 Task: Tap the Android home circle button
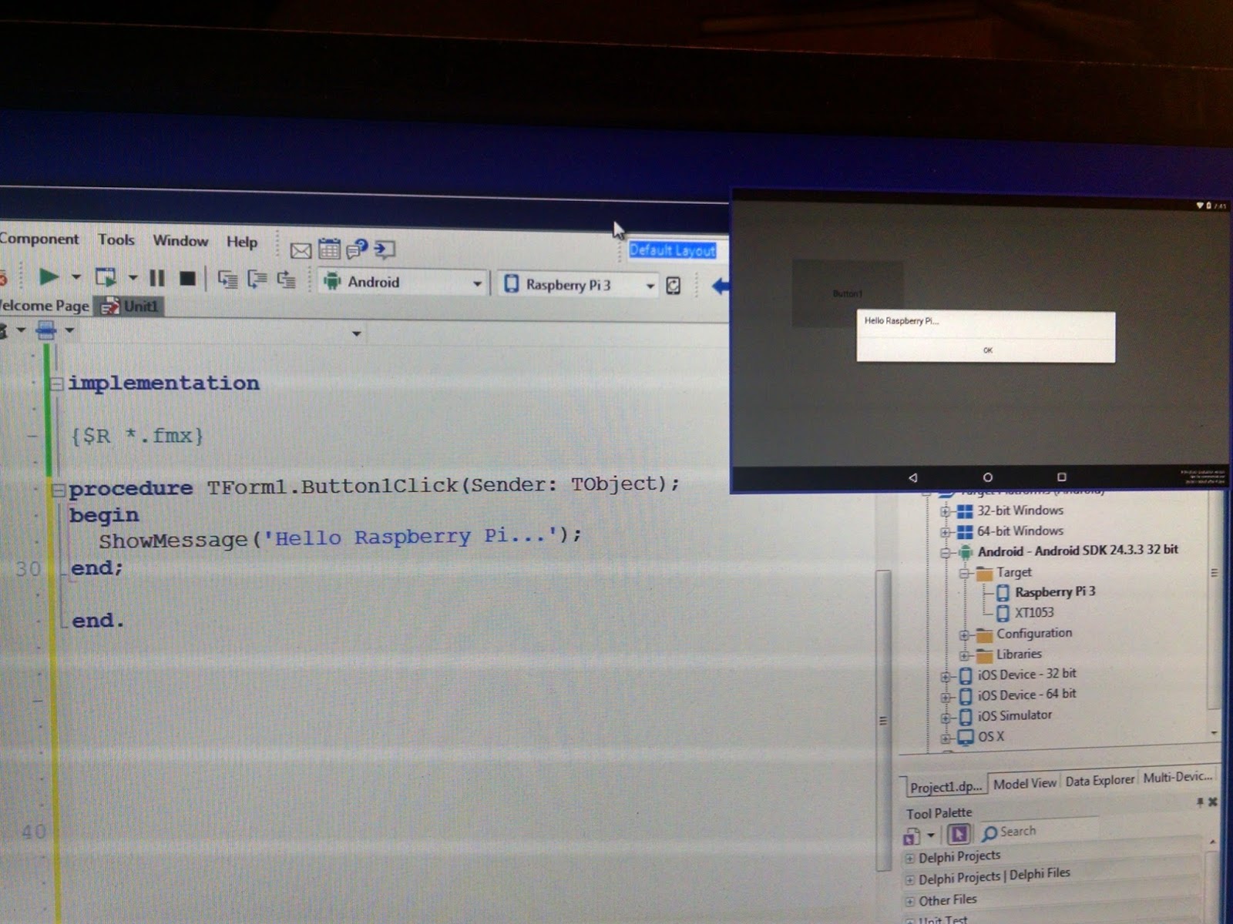click(987, 477)
